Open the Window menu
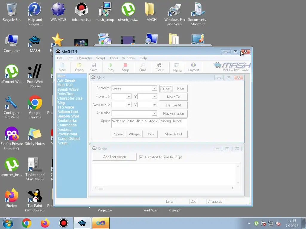 click(128, 58)
